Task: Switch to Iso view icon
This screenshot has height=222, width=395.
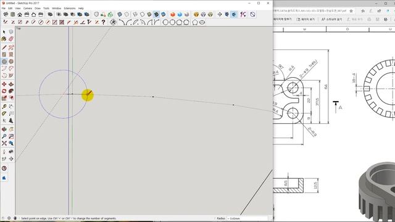Action: coord(6,14)
